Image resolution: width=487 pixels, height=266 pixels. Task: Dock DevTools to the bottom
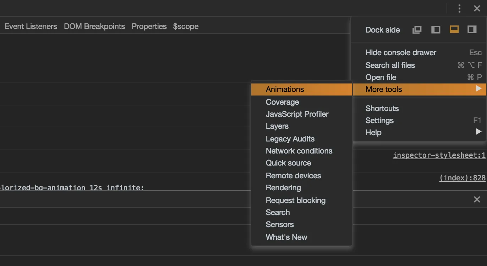point(454,30)
